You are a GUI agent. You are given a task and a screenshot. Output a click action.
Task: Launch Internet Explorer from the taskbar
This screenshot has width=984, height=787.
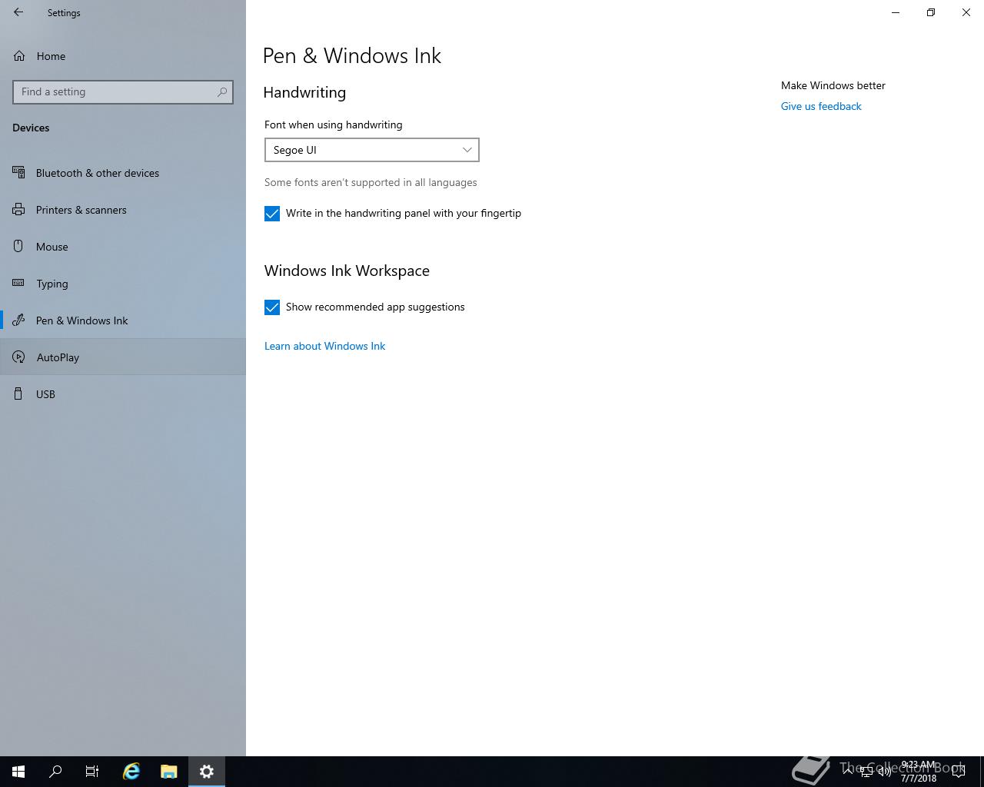coord(131,772)
